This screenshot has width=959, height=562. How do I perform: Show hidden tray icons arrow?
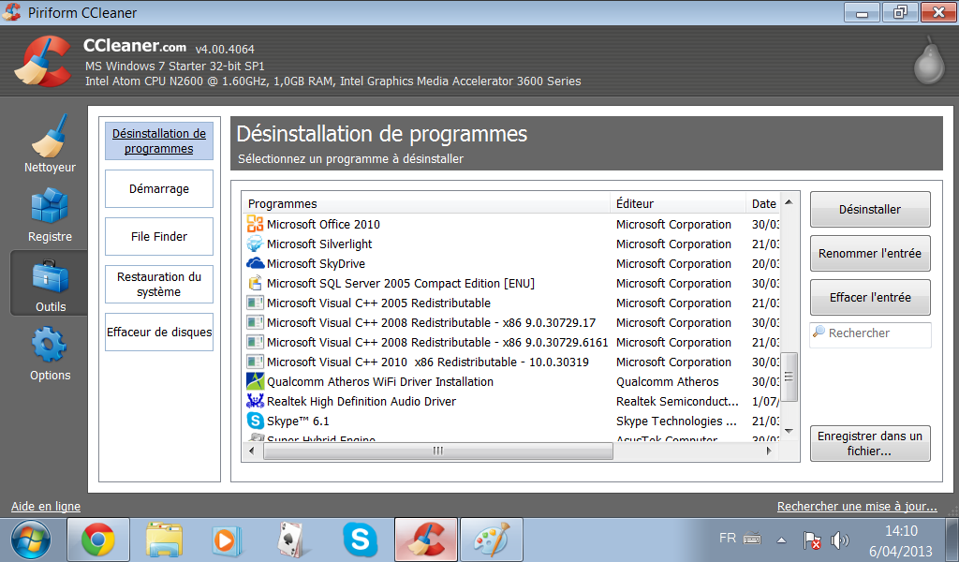pos(781,540)
